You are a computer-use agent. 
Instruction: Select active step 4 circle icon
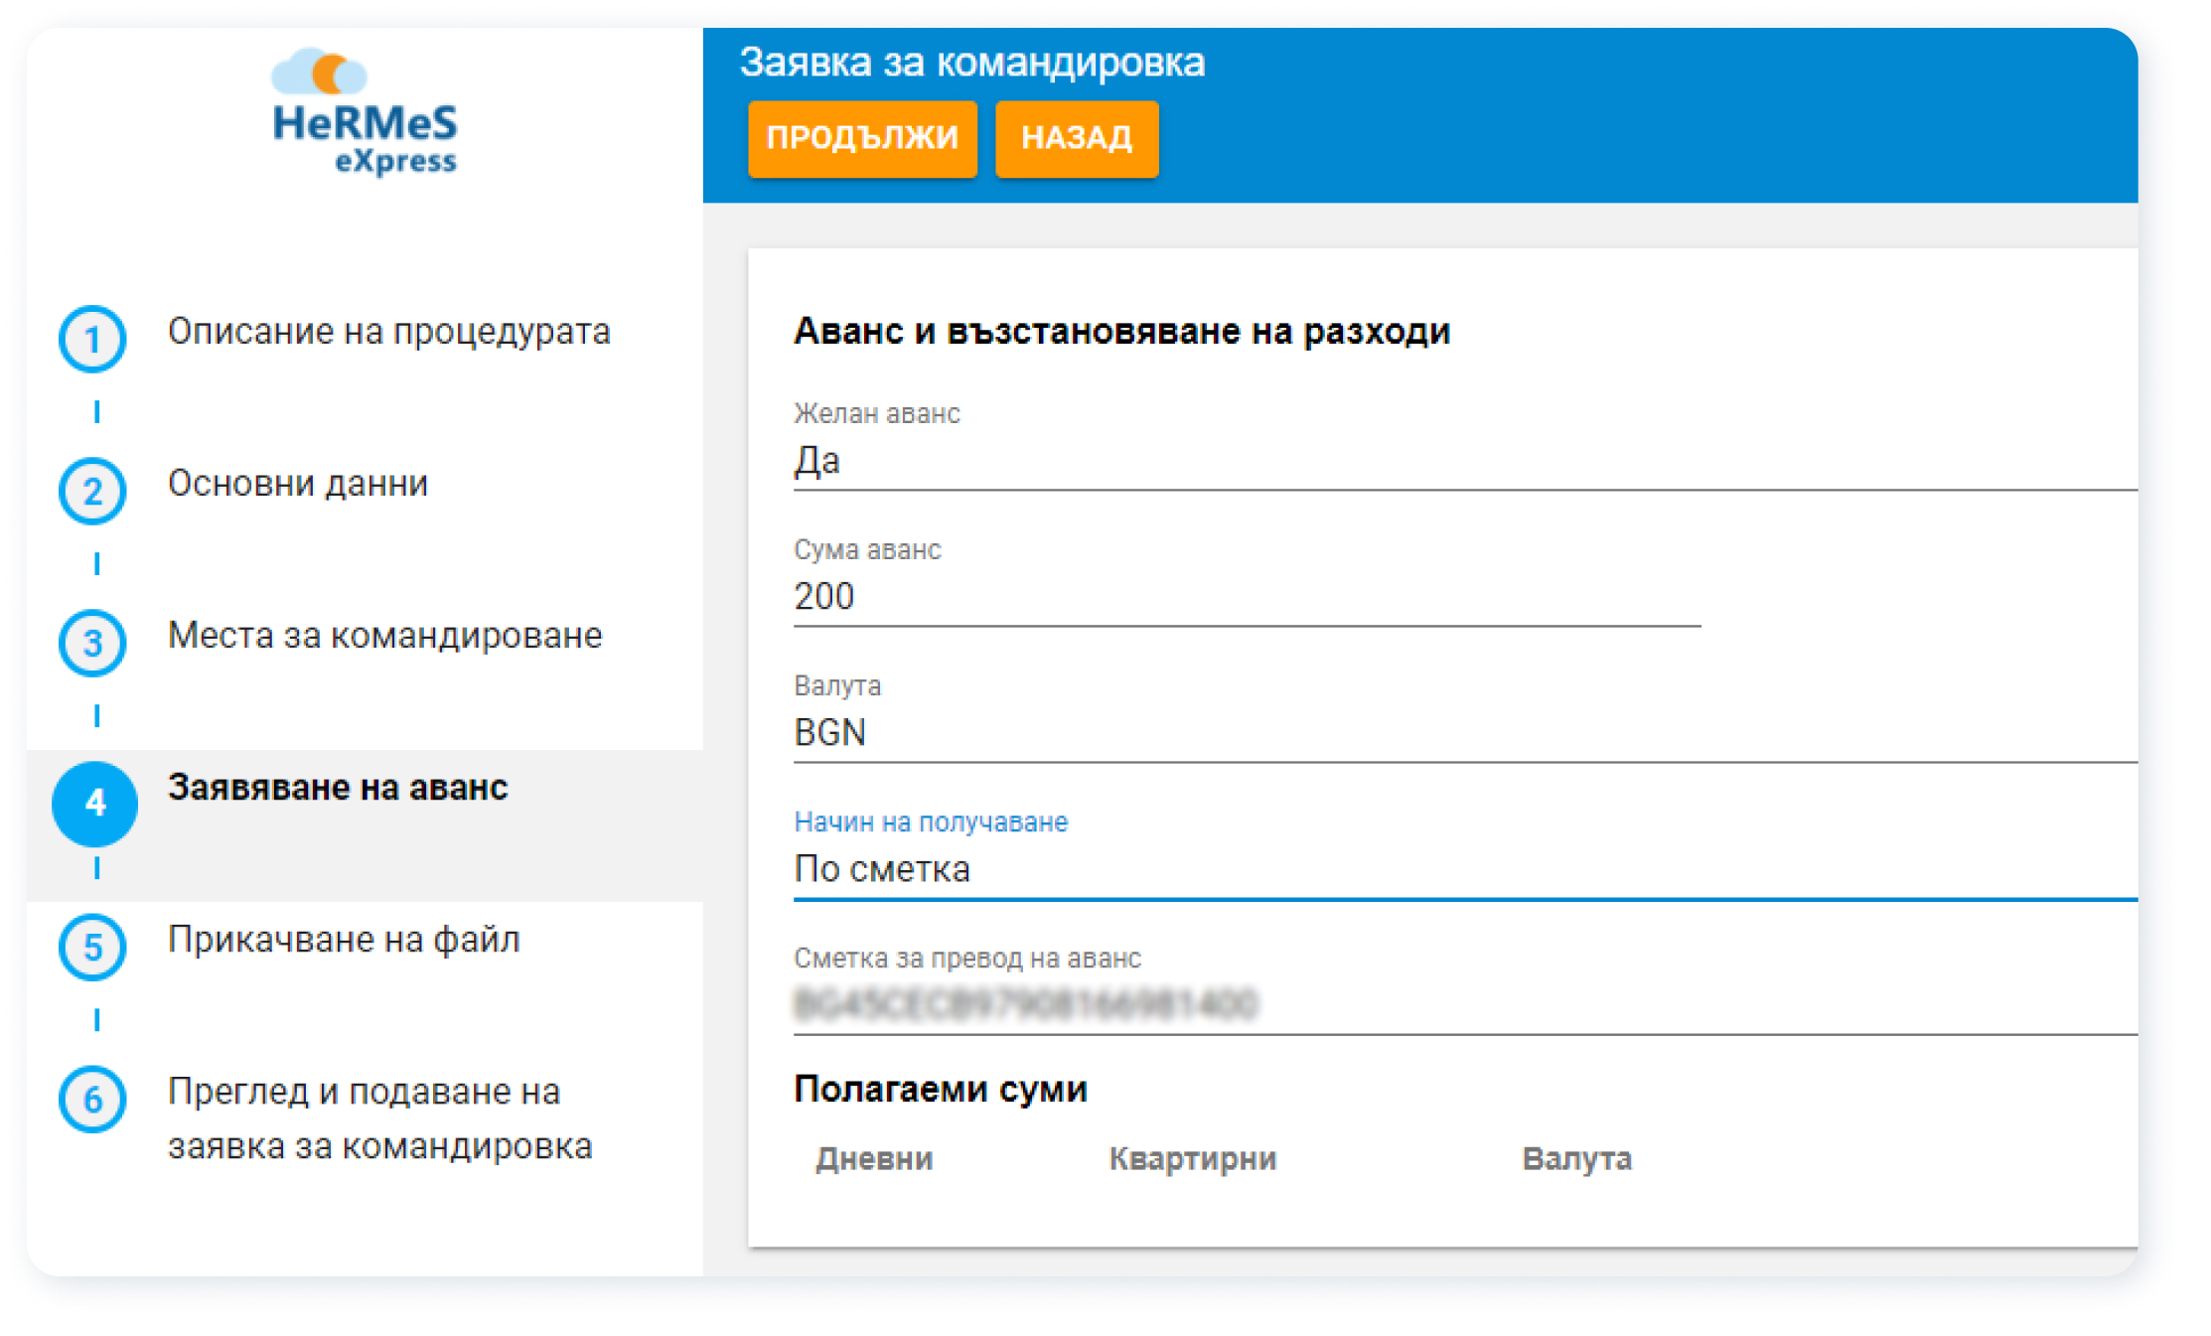(94, 803)
